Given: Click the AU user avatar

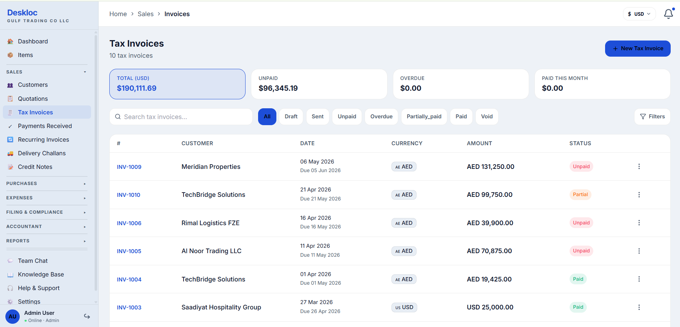Looking at the screenshot, I should 13,317.
